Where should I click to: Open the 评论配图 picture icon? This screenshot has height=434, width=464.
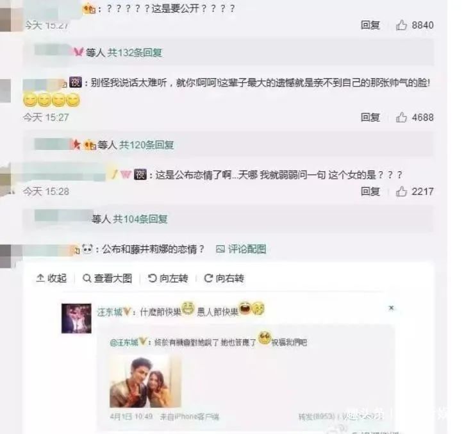click(x=220, y=249)
